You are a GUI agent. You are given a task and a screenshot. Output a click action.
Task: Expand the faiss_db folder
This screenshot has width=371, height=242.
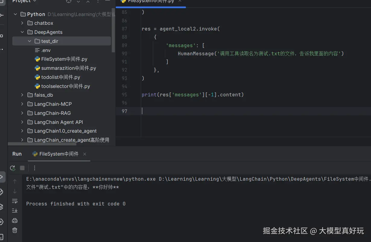pyautogui.click(x=22, y=95)
